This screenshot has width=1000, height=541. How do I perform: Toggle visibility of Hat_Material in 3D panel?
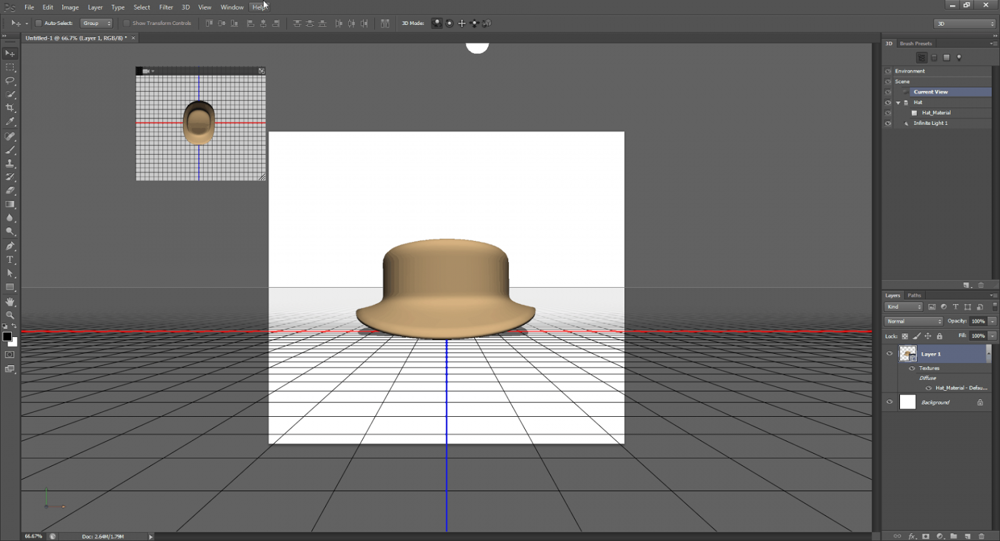888,113
